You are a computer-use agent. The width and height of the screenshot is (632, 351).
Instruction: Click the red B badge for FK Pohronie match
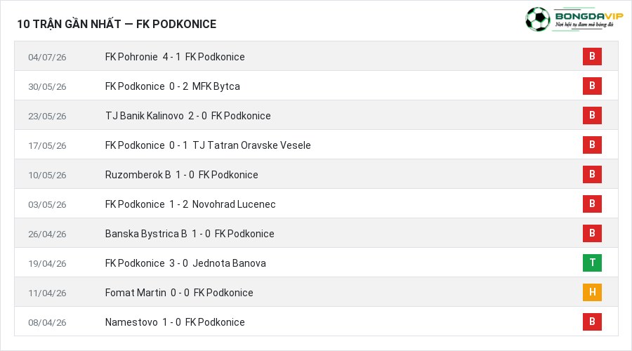(x=592, y=56)
